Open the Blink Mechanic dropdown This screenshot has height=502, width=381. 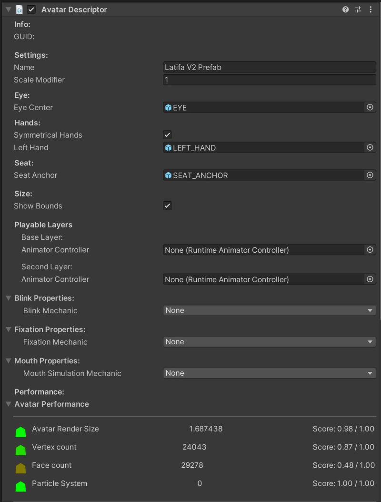(x=269, y=310)
